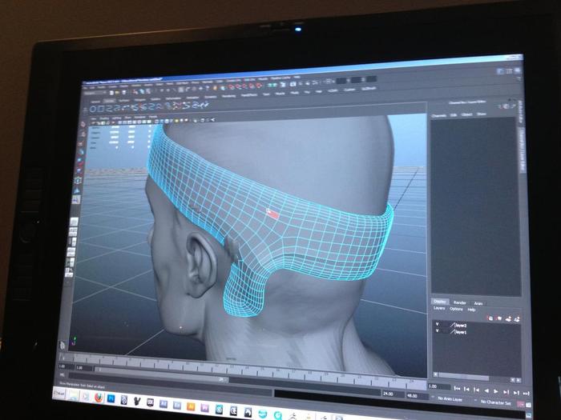Screen dimensions: 561x420
Task: Select the Scale tool in the toolbox
Action: coord(79,170)
